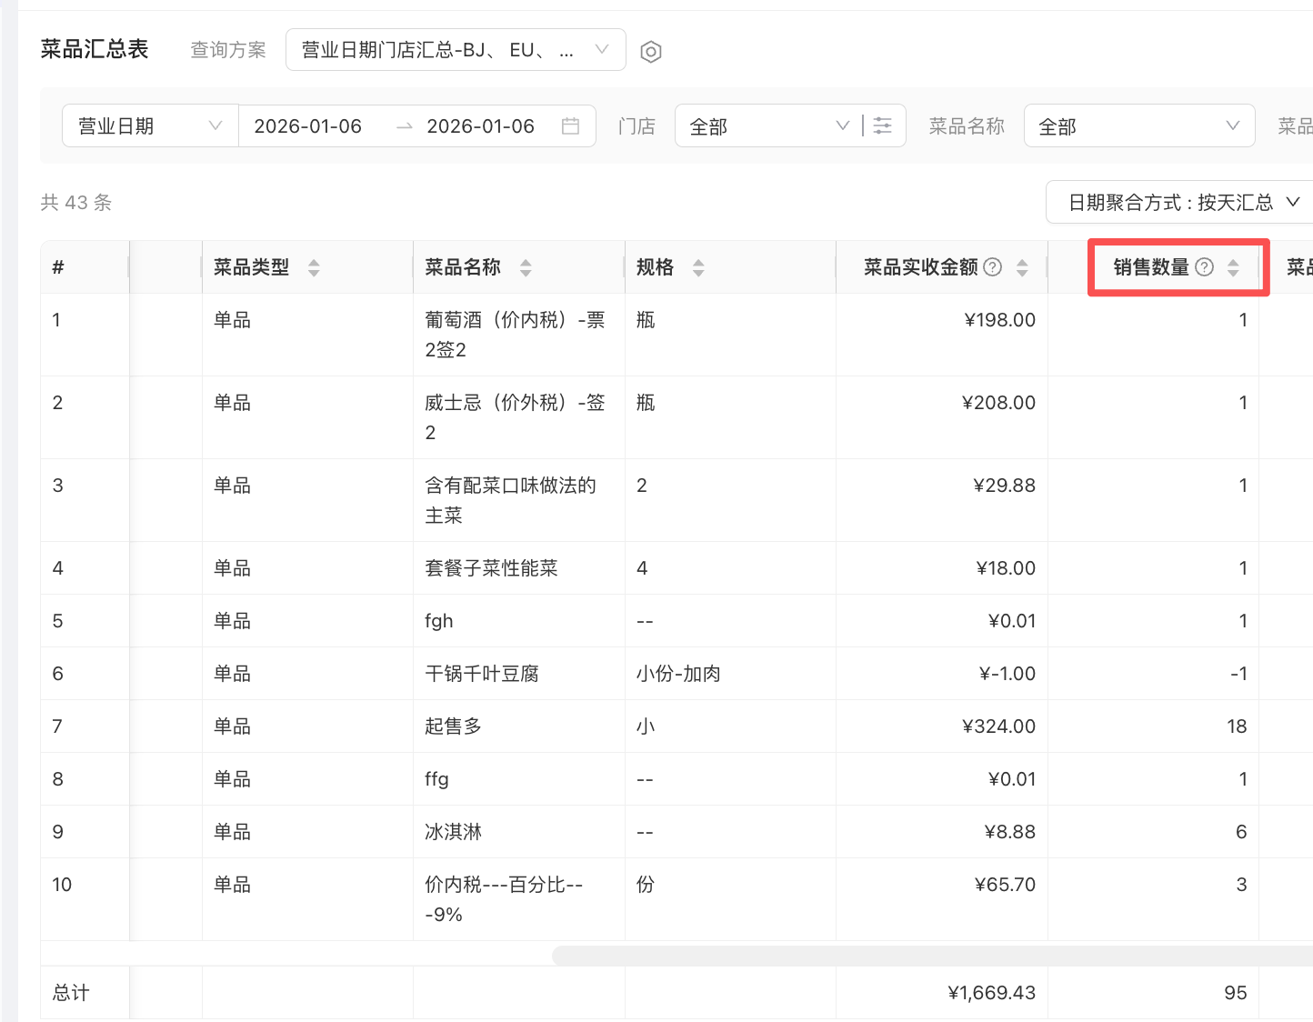This screenshot has height=1022, width=1313.
Task: Change 日期聚合方式 按天汇总 option
Action: pyautogui.click(x=1182, y=202)
